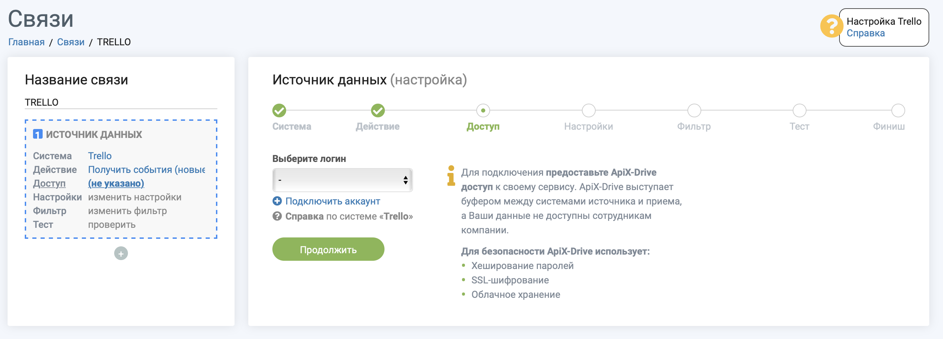Click the Подключить аккаунт link
Screen dimensions: 943x339
click(333, 201)
